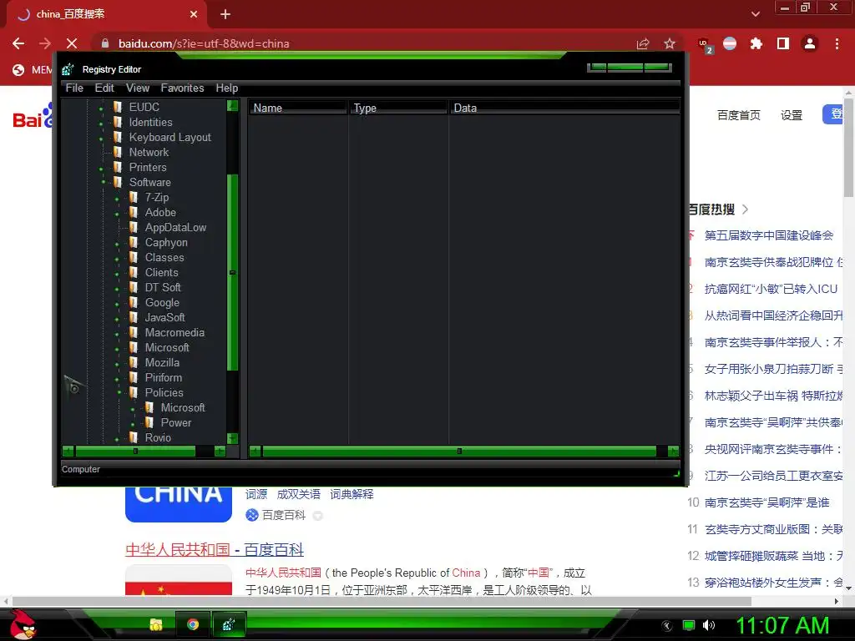Select the JavaSoft key
Screen dimensions: 855x641
[x=164, y=317]
